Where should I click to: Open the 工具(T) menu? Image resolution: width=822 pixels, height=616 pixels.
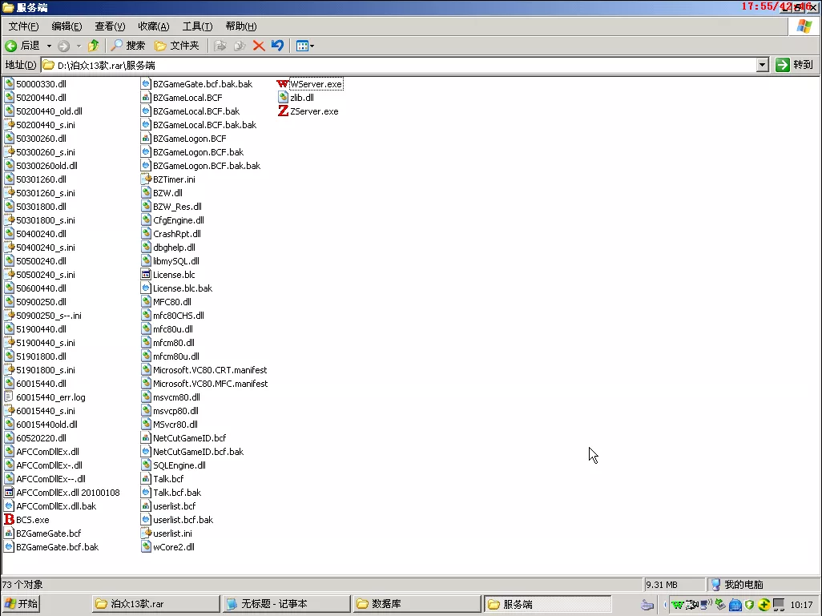[x=197, y=26]
